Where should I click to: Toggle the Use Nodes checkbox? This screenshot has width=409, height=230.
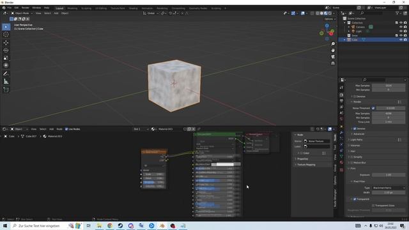coord(66,129)
